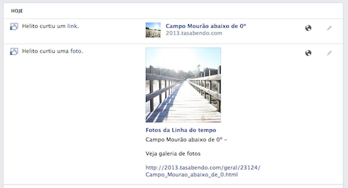Viewport: 348px width, 188px height.
Task: Click the 'Fotos da Linha do tempo' link
Action: (181, 130)
